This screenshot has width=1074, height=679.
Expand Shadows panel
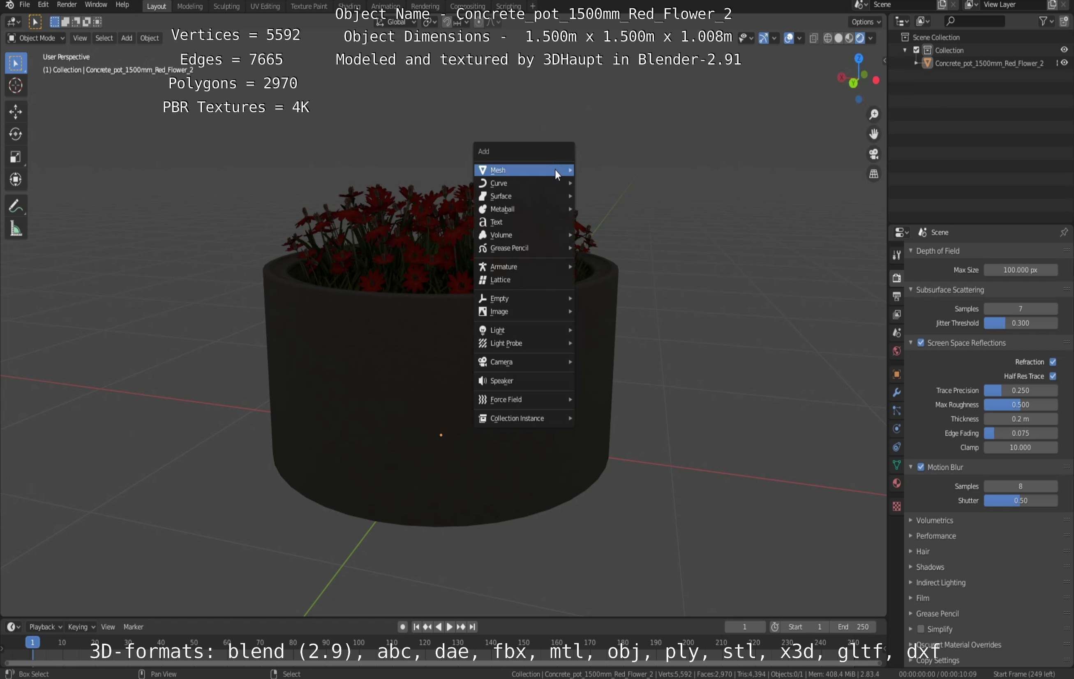(x=929, y=567)
